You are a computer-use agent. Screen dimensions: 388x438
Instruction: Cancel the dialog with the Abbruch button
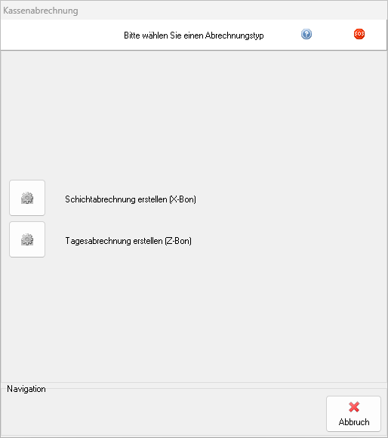coord(354,414)
